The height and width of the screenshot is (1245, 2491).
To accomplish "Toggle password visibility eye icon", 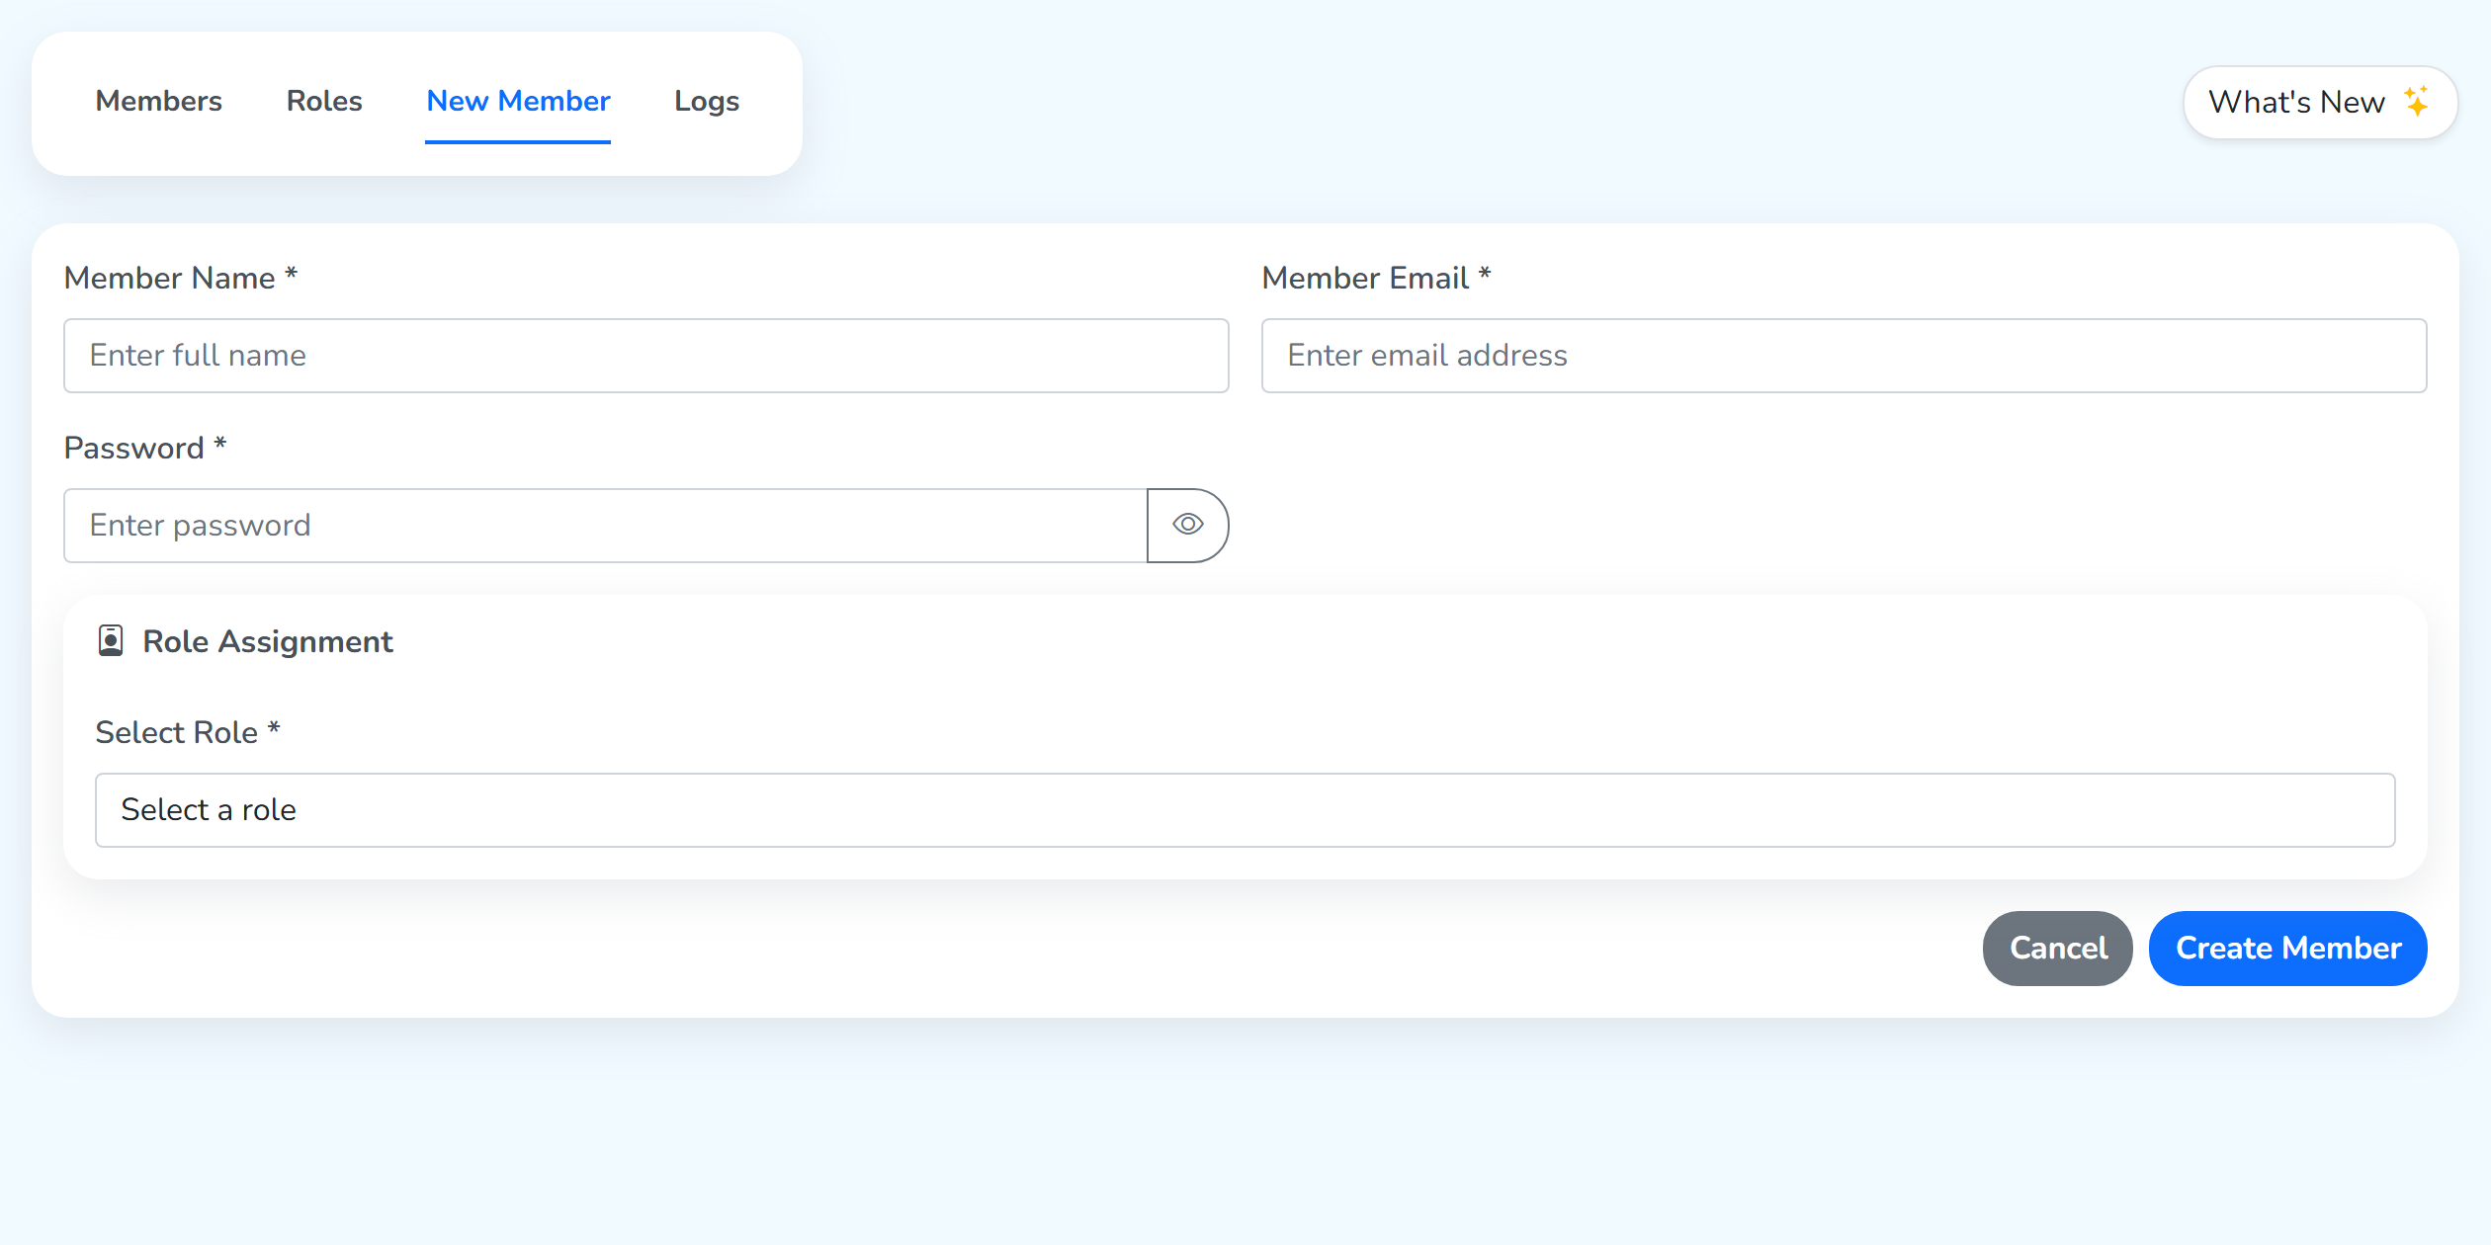I will coord(1187,525).
